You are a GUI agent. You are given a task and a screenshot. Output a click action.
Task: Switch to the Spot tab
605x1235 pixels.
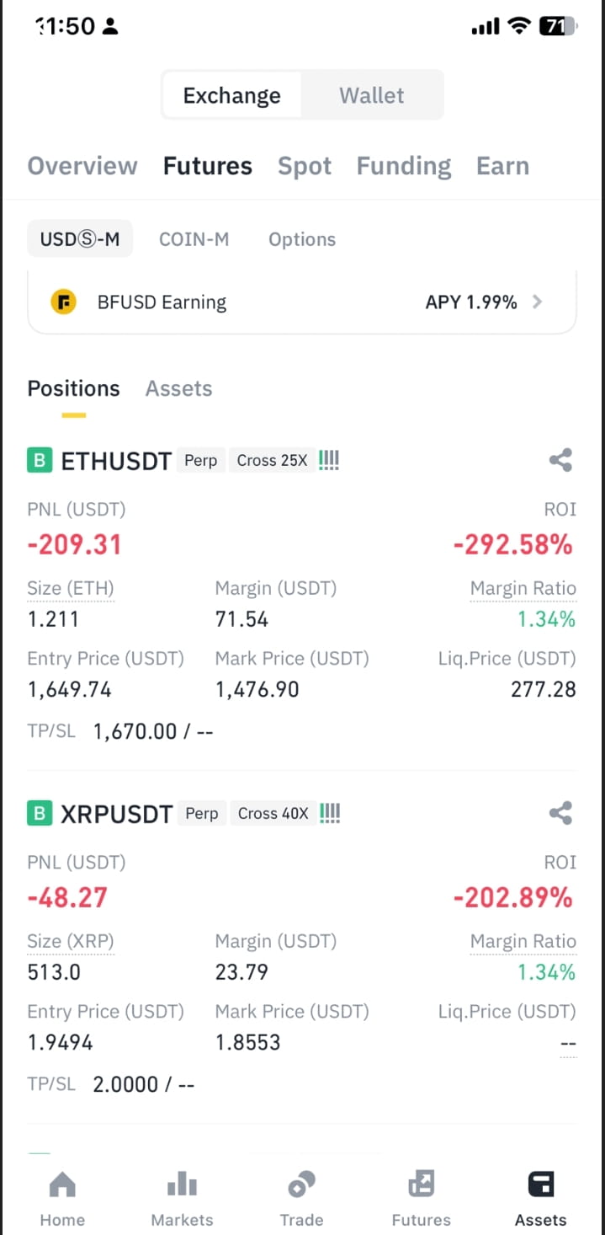pos(305,166)
